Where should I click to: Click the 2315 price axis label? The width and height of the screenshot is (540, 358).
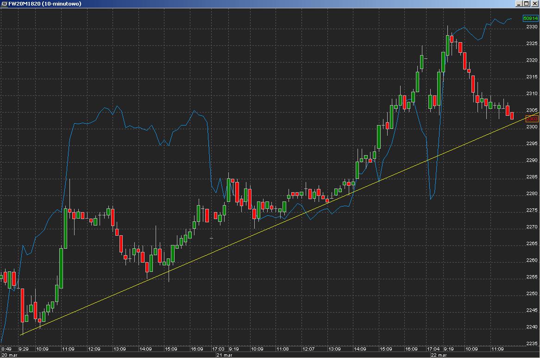pos(532,77)
